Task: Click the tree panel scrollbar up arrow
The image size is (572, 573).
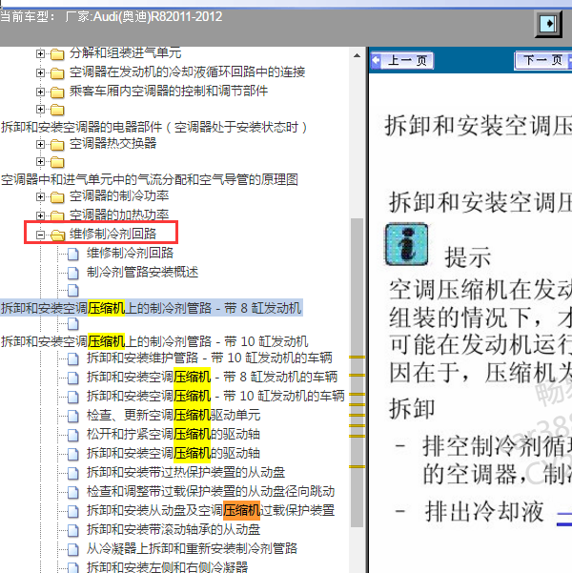Action: 357,56
